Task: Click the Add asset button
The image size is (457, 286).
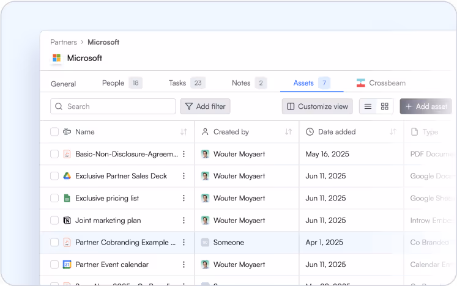Action: [x=426, y=106]
